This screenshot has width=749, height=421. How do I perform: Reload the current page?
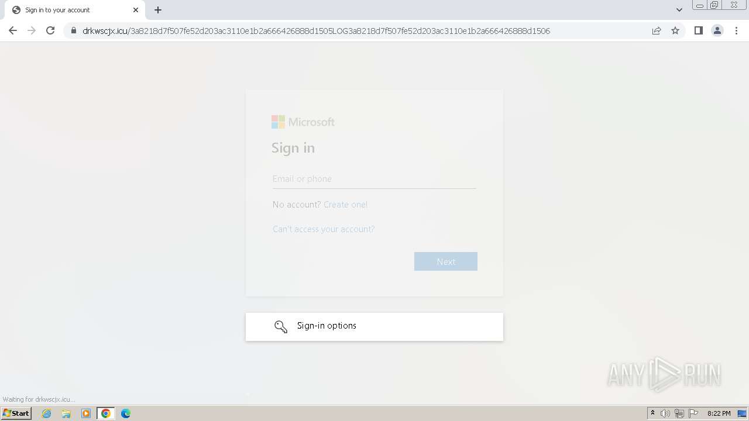point(50,30)
